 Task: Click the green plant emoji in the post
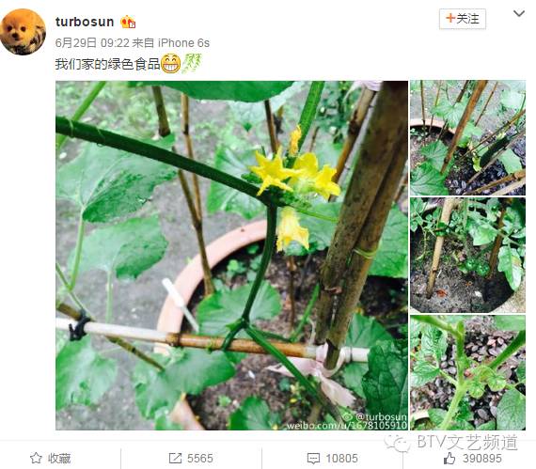[191, 63]
